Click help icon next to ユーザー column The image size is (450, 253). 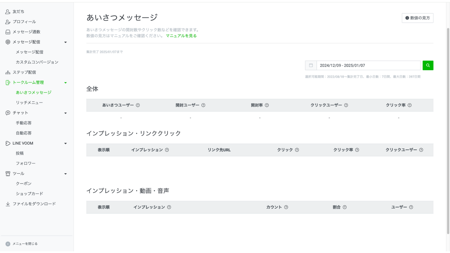(x=411, y=207)
